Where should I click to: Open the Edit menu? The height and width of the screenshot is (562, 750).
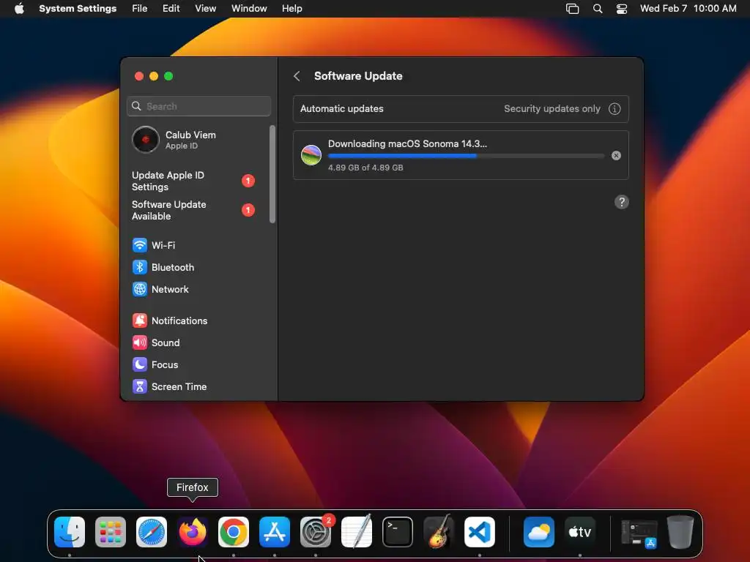click(x=171, y=9)
